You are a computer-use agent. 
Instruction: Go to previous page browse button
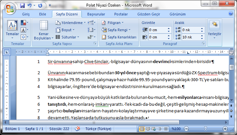[231, 105]
